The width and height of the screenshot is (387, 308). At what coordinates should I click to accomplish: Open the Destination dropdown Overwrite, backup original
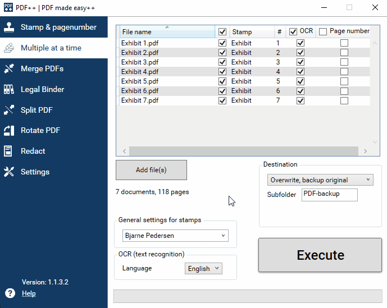pos(320,180)
